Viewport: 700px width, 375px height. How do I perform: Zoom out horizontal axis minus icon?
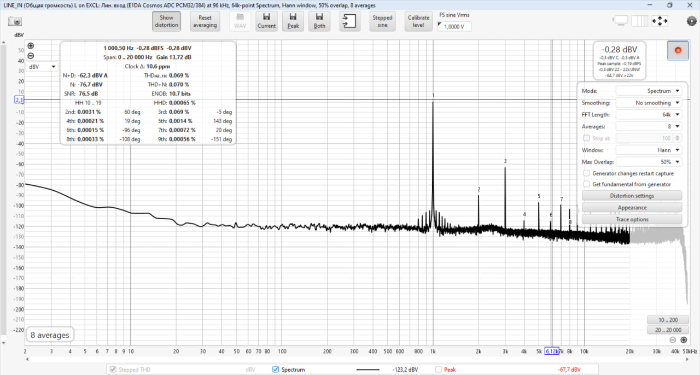click(x=673, y=339)
